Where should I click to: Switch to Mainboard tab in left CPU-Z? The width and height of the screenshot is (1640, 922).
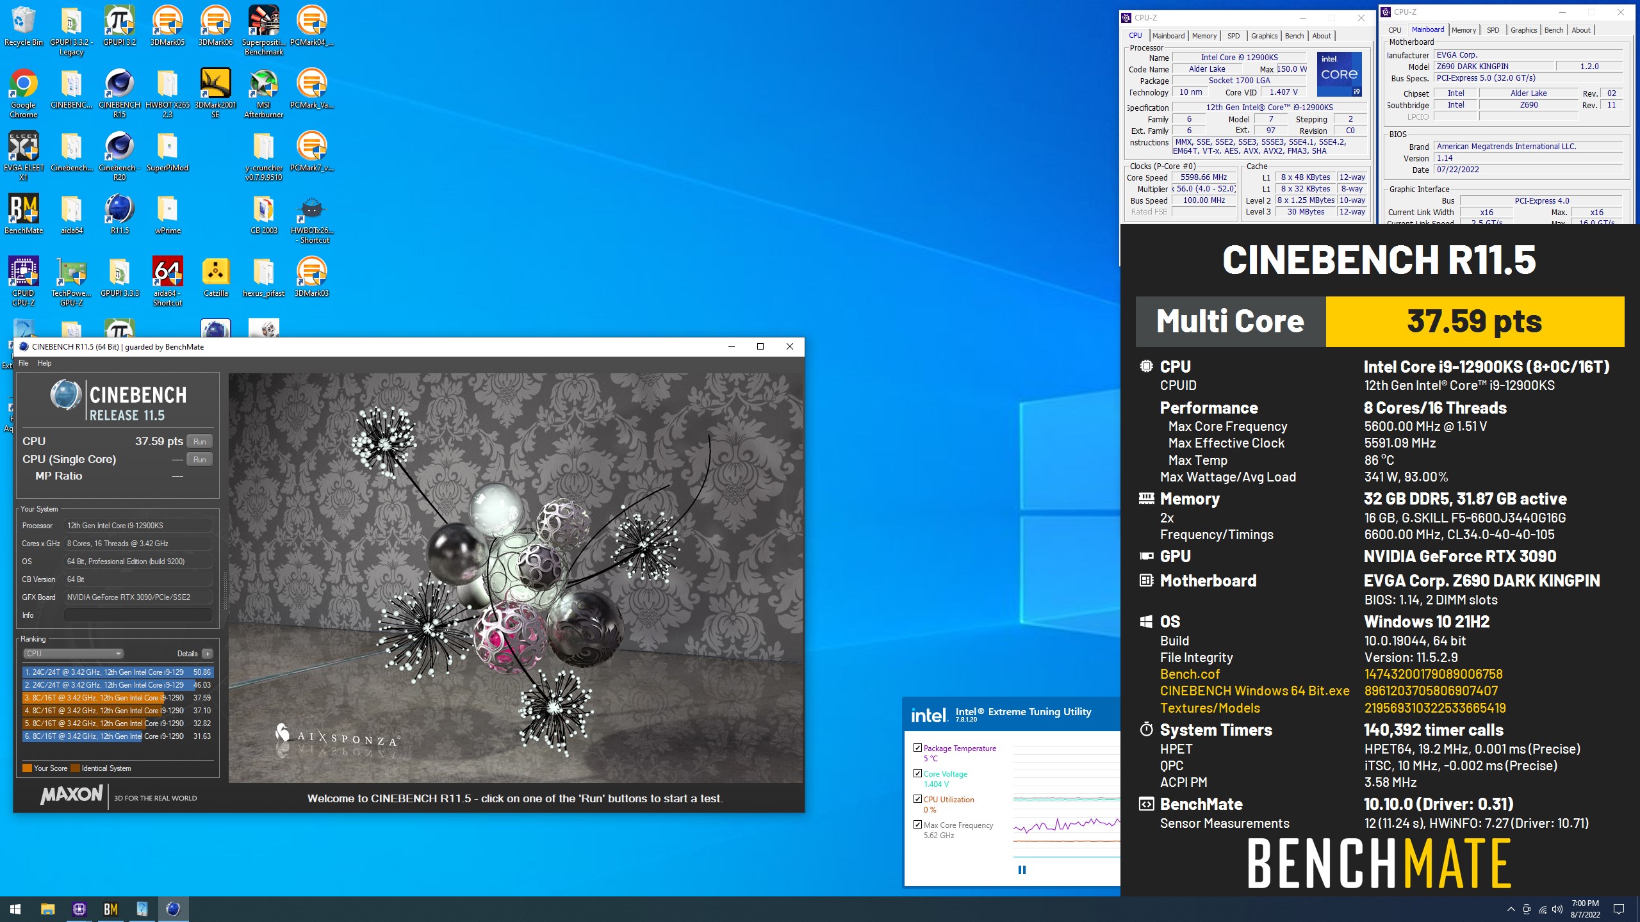(x=1168, y=36)
